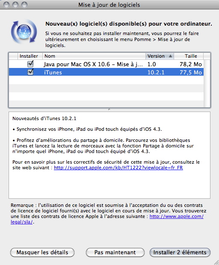Sort updates by the Version column

click(x=160, y=56)
